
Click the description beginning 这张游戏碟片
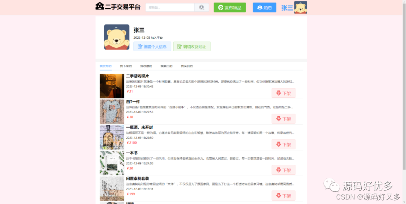click(210, 82)
